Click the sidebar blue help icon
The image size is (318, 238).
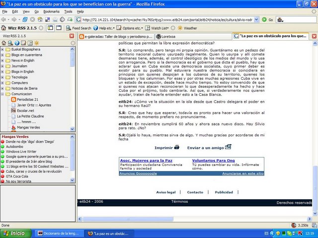(x=17, y=43)
